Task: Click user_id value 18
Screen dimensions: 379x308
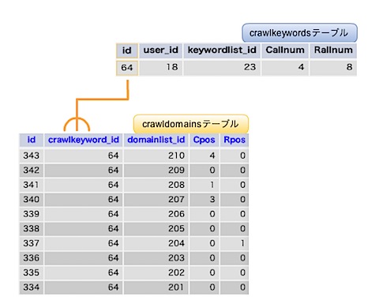Action: [161, 68]
